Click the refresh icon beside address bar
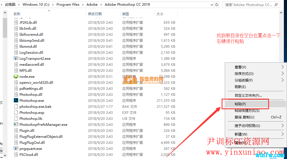This screenshot has width=287, height=159. [x=217, y=5]
